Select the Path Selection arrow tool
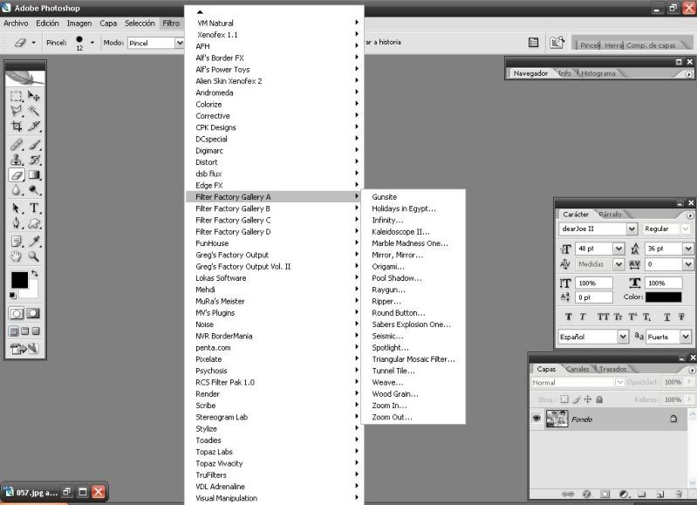This screenshot has height=505, width=697. click(17, 208)
